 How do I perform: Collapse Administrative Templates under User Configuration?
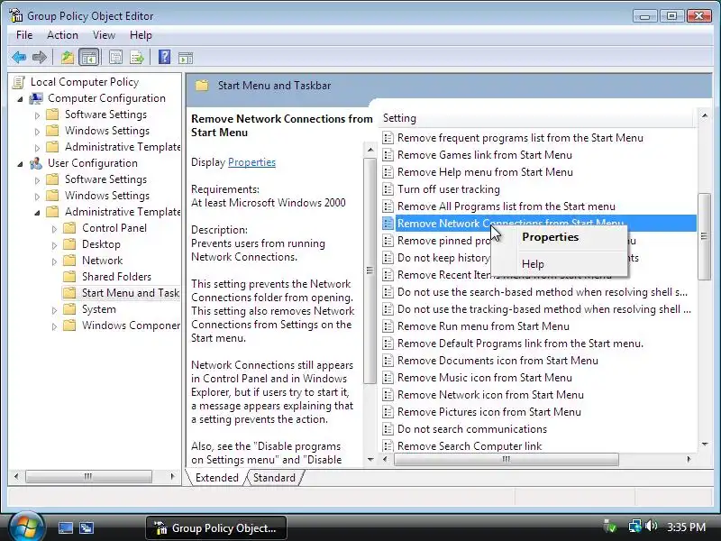(x=37, y=213)
